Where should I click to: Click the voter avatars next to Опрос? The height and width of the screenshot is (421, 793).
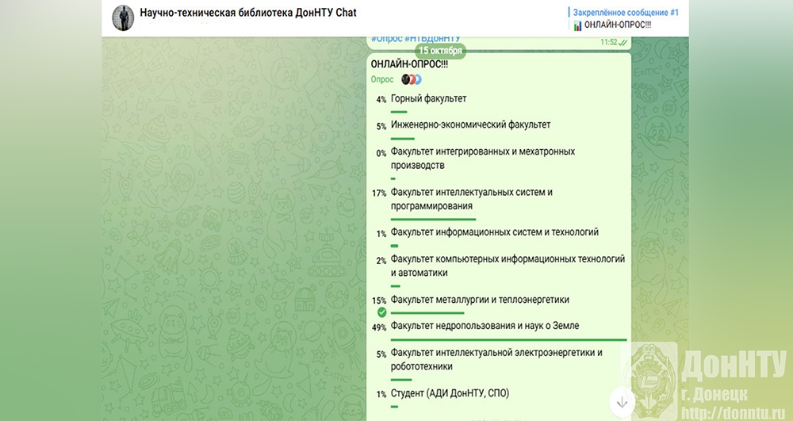[411, 79]
